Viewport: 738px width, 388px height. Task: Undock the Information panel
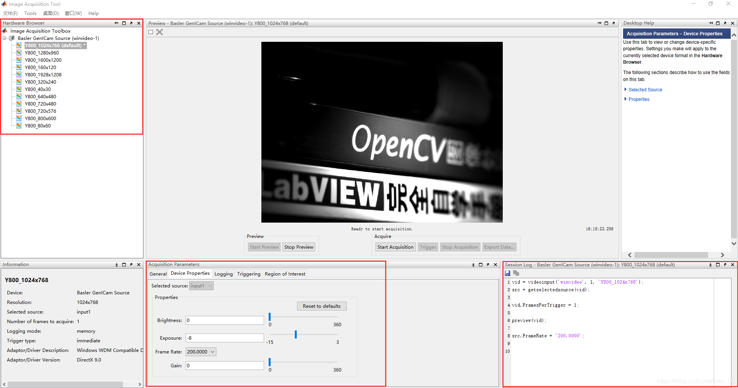click(131, 264)
